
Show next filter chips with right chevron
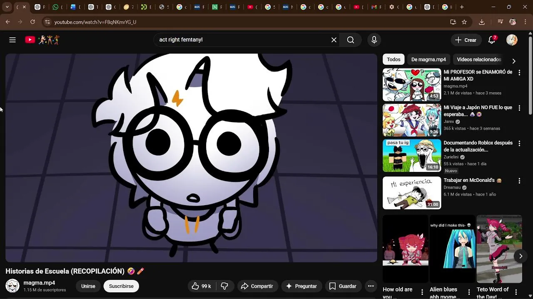tap(514, 61)
